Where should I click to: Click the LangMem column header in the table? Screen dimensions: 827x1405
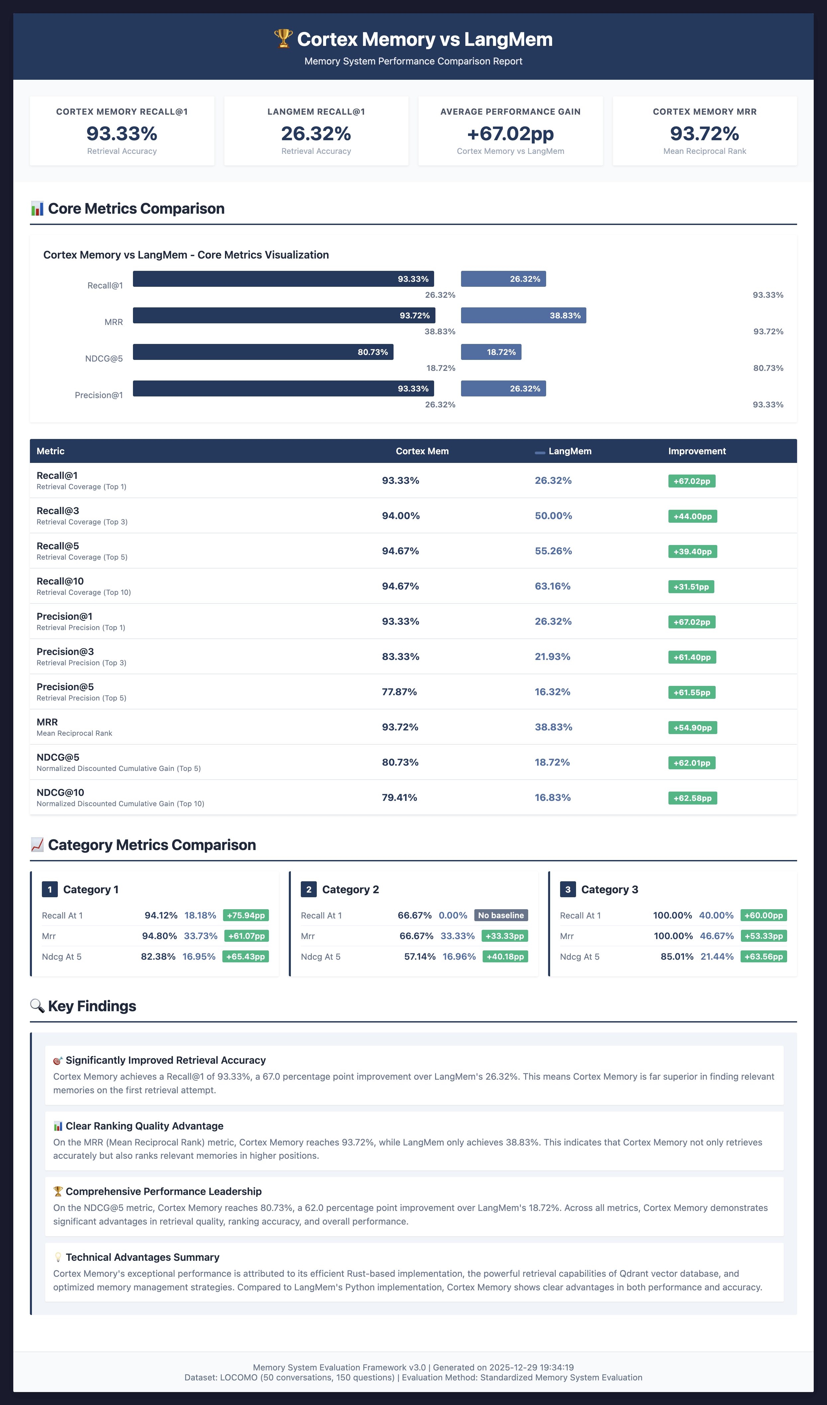pyautogui.click(x=569, y=451)
